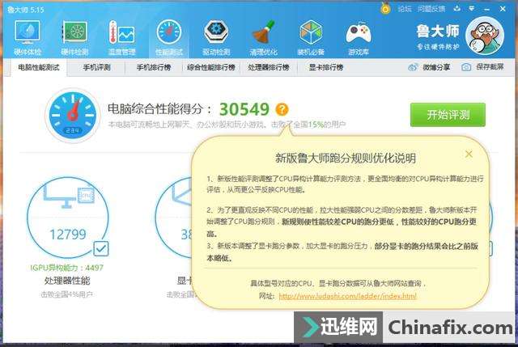This screenshot has width=518, height=347.
Task: Open 清理优化 broom cleanup icon
Action: 263,37
